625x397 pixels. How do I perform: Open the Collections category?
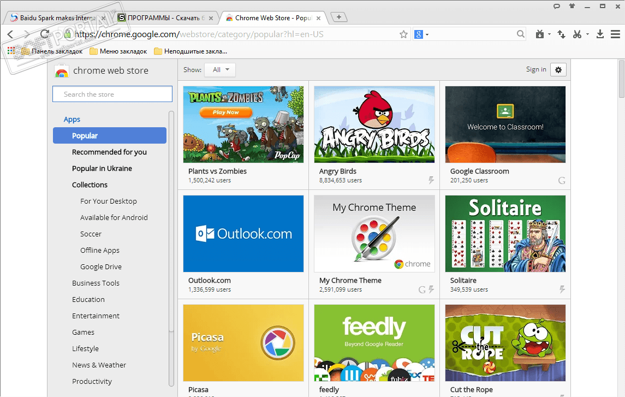(90, 185)
